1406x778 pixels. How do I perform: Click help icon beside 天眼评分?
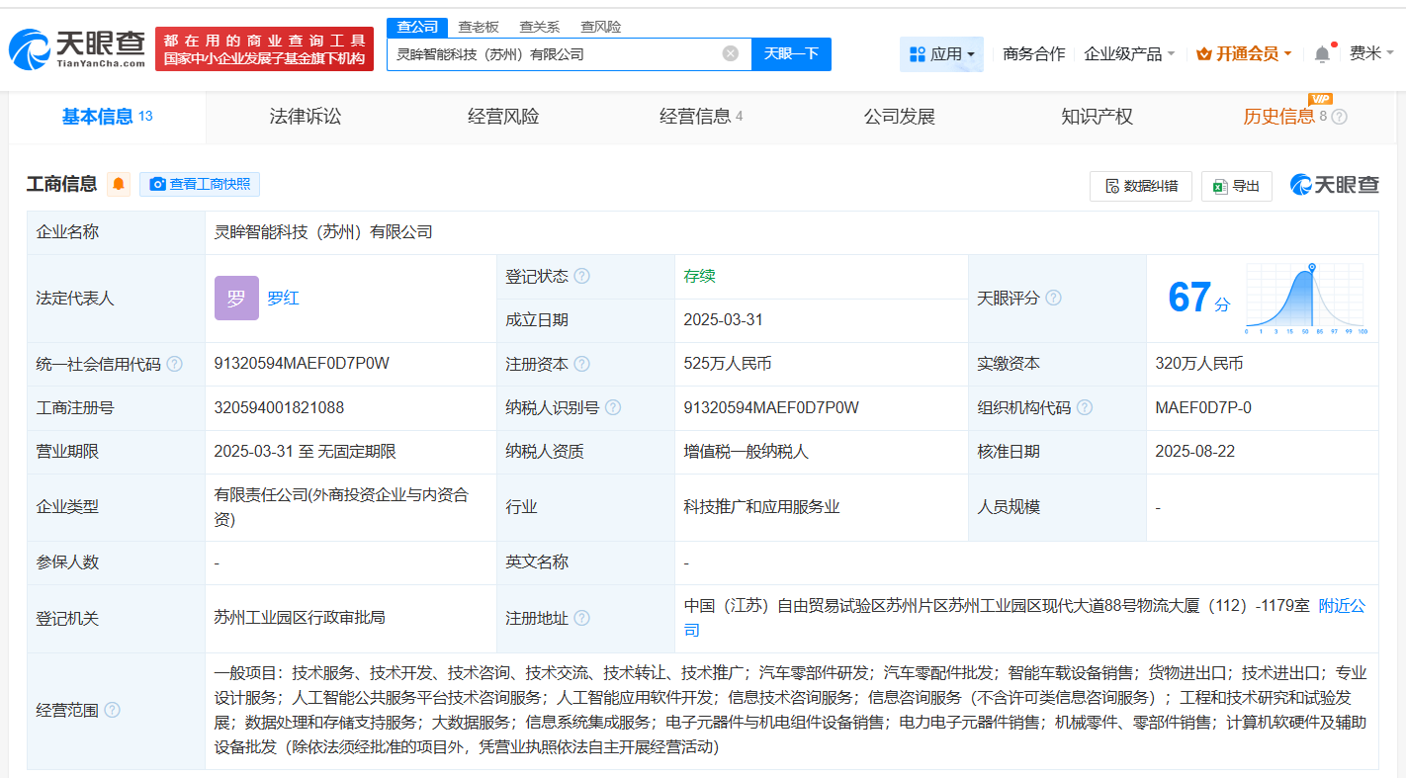tap(1053, 298)
